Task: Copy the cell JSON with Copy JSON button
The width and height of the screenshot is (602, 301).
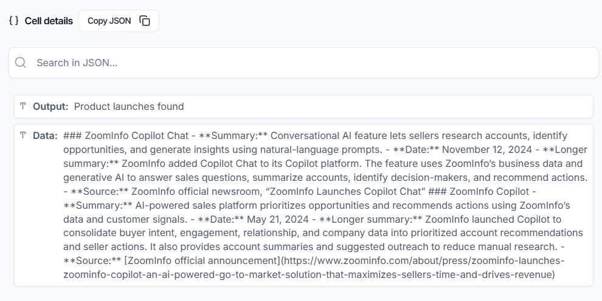Action: [119, 21]
